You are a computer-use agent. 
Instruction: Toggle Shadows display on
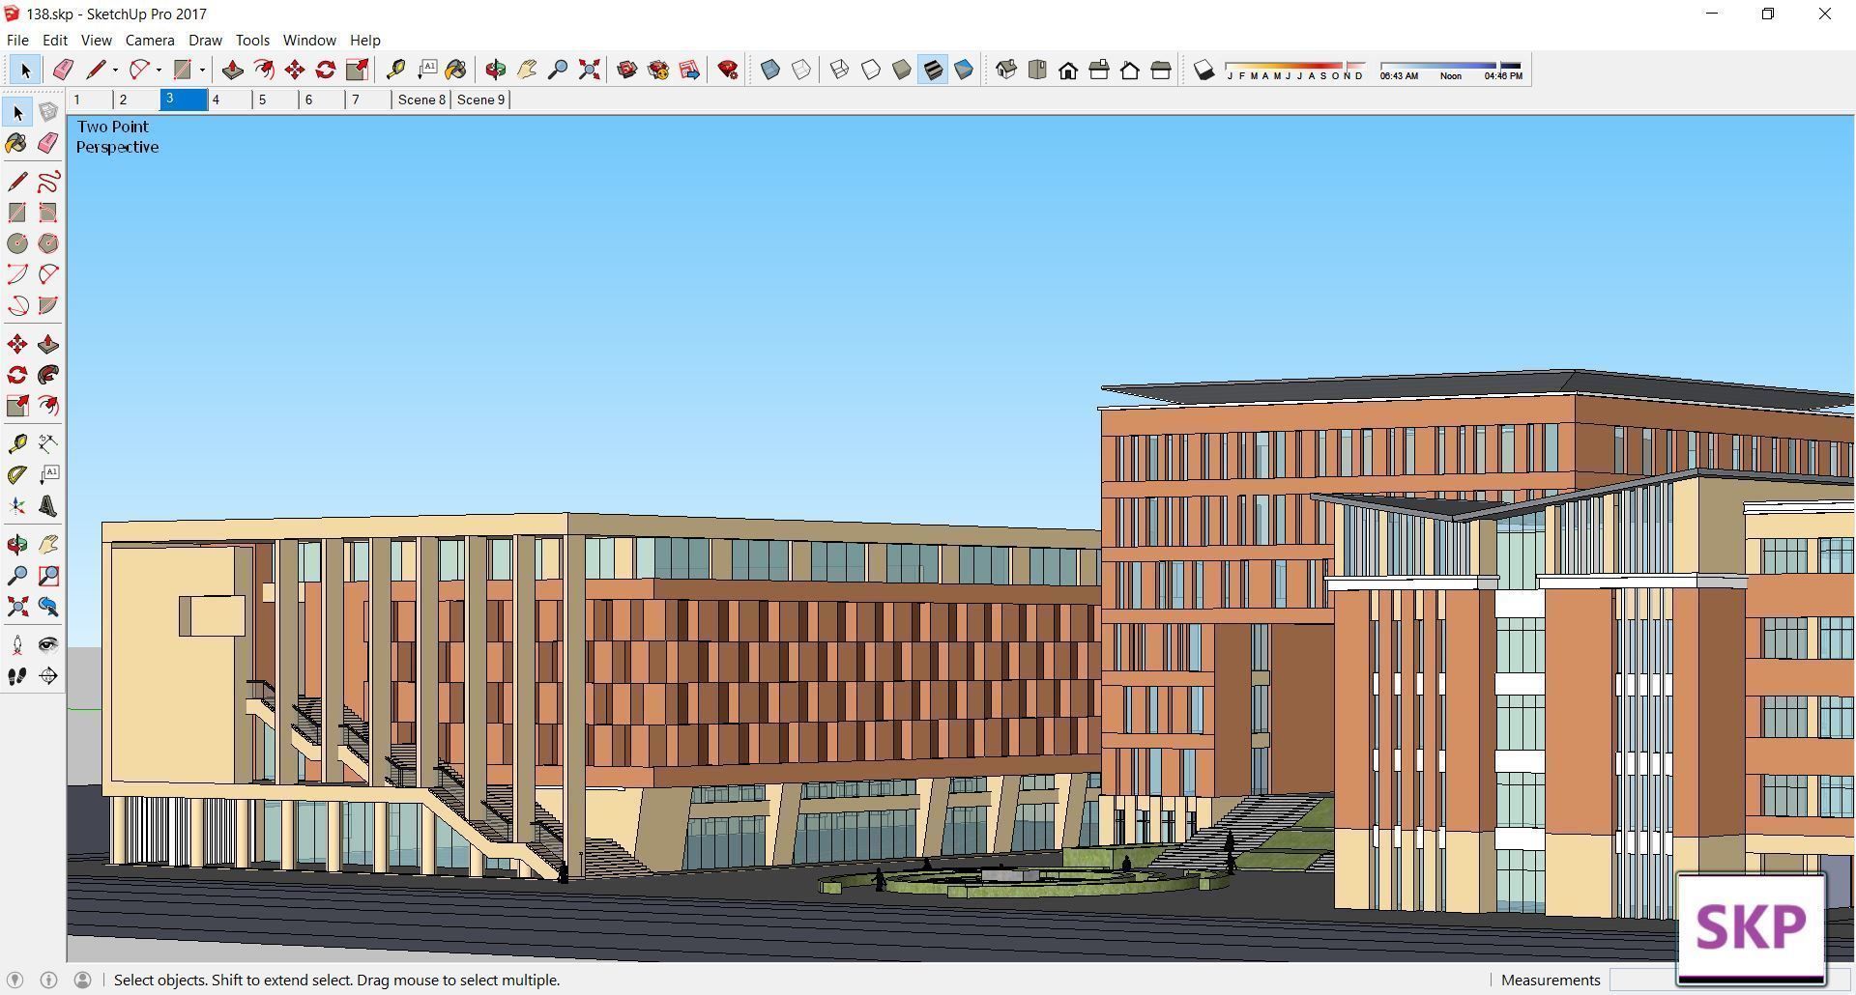(x=1204, y=69)
